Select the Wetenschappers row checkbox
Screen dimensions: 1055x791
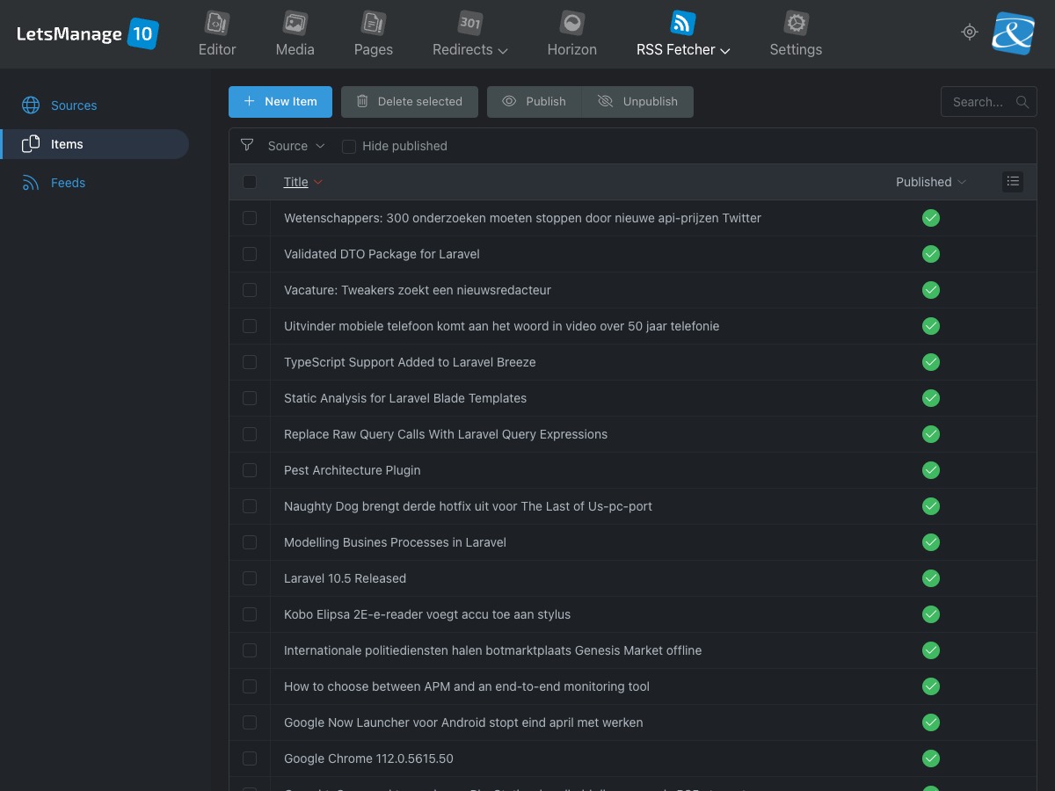coord(250,218)
